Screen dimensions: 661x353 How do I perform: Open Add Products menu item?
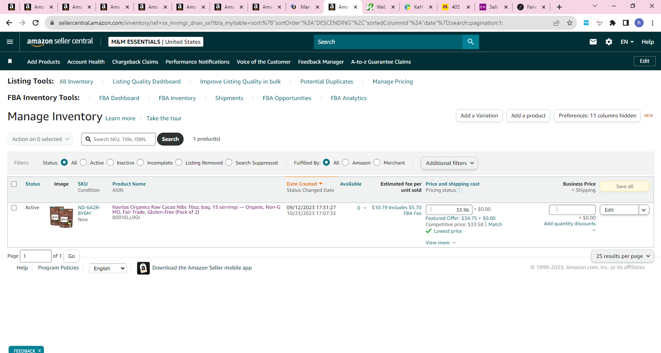coord(43,62)
